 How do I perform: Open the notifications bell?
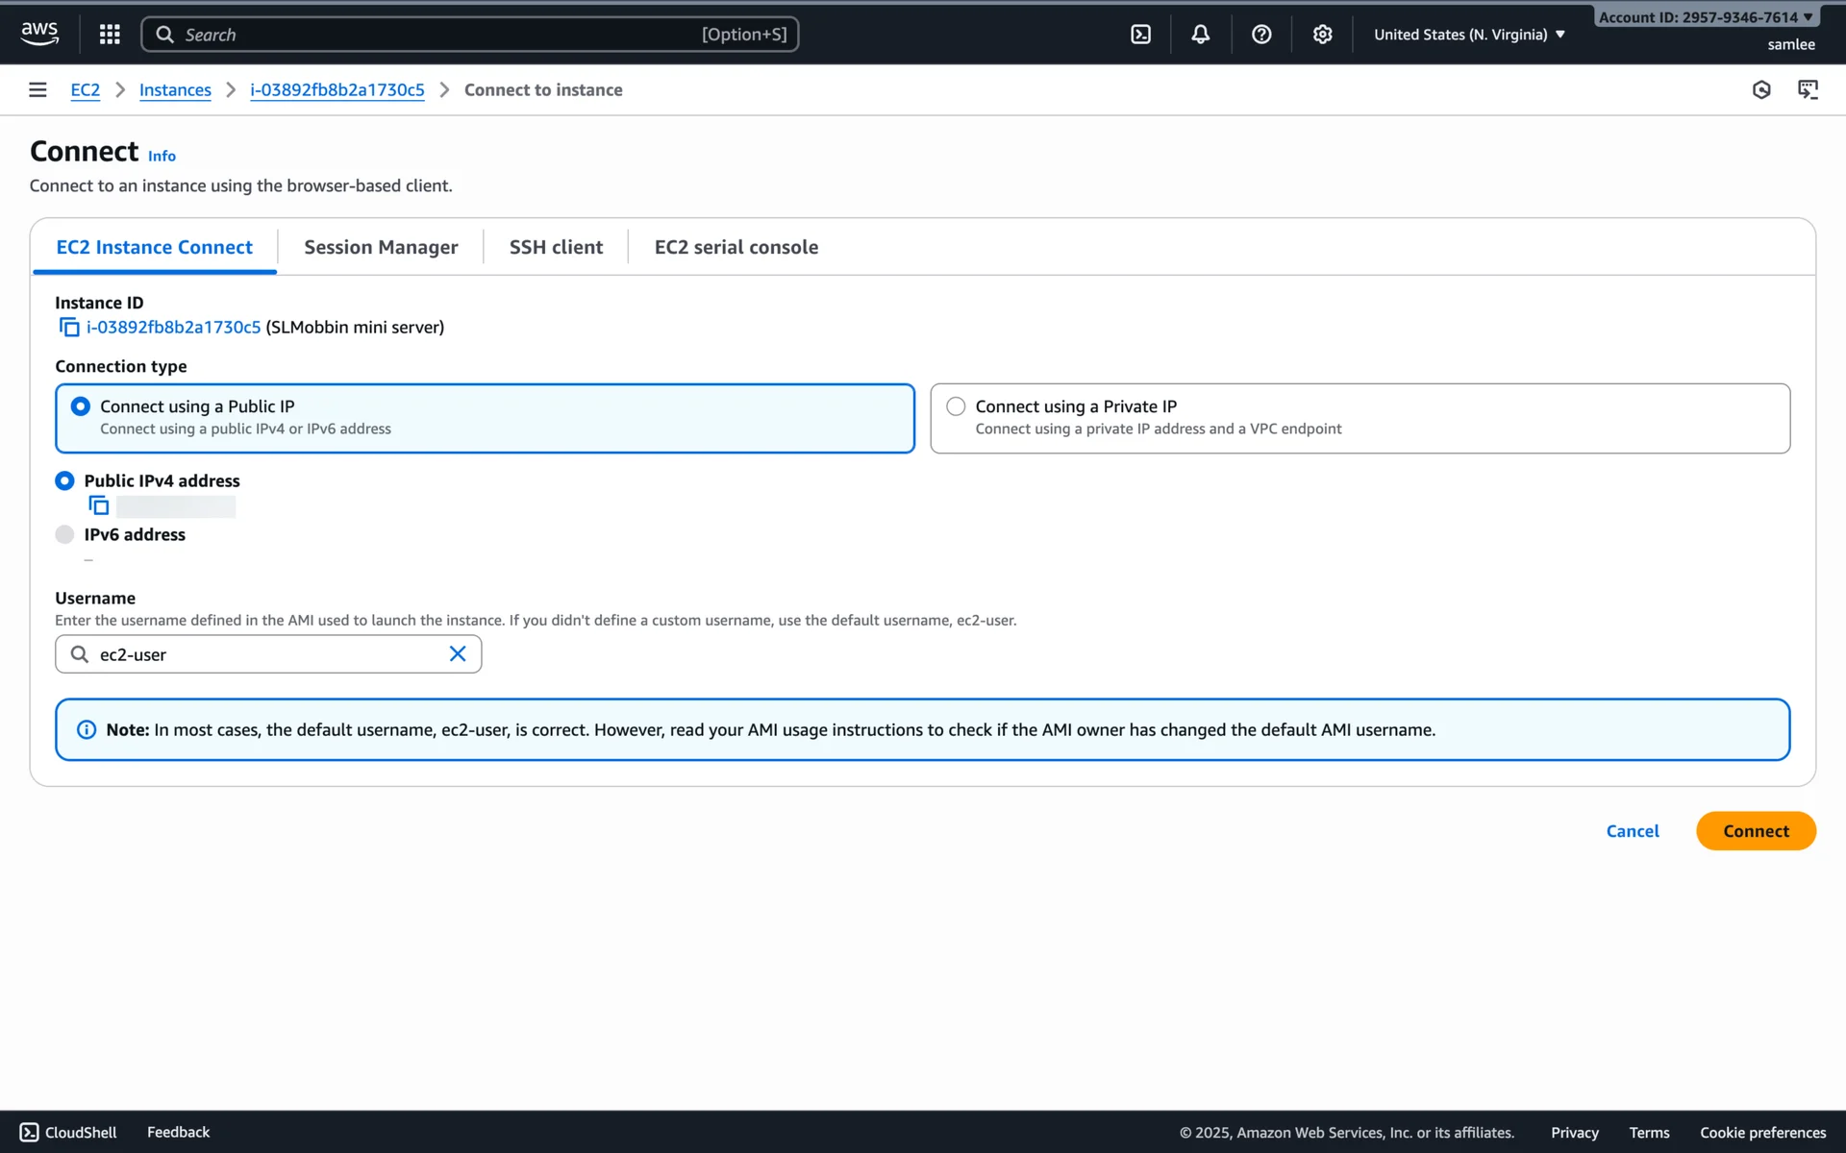[x=1200, y=35]
